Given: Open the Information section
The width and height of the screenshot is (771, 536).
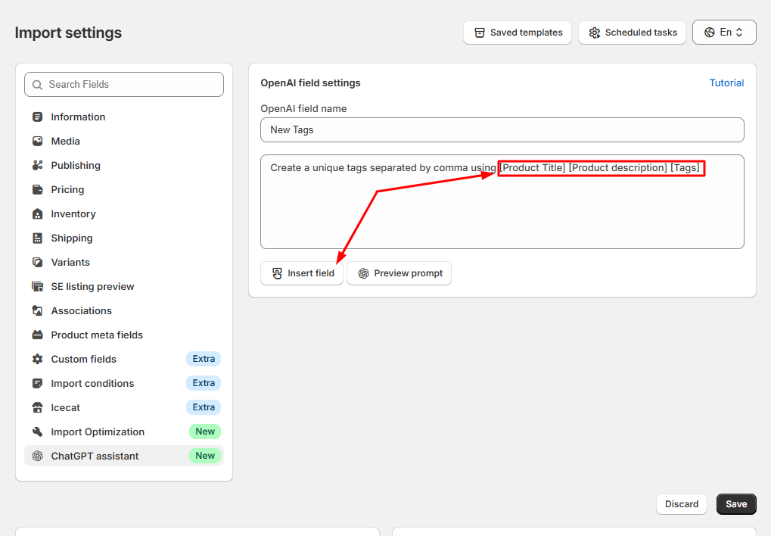Looking at the screenshot, I should tap(124, 117).
